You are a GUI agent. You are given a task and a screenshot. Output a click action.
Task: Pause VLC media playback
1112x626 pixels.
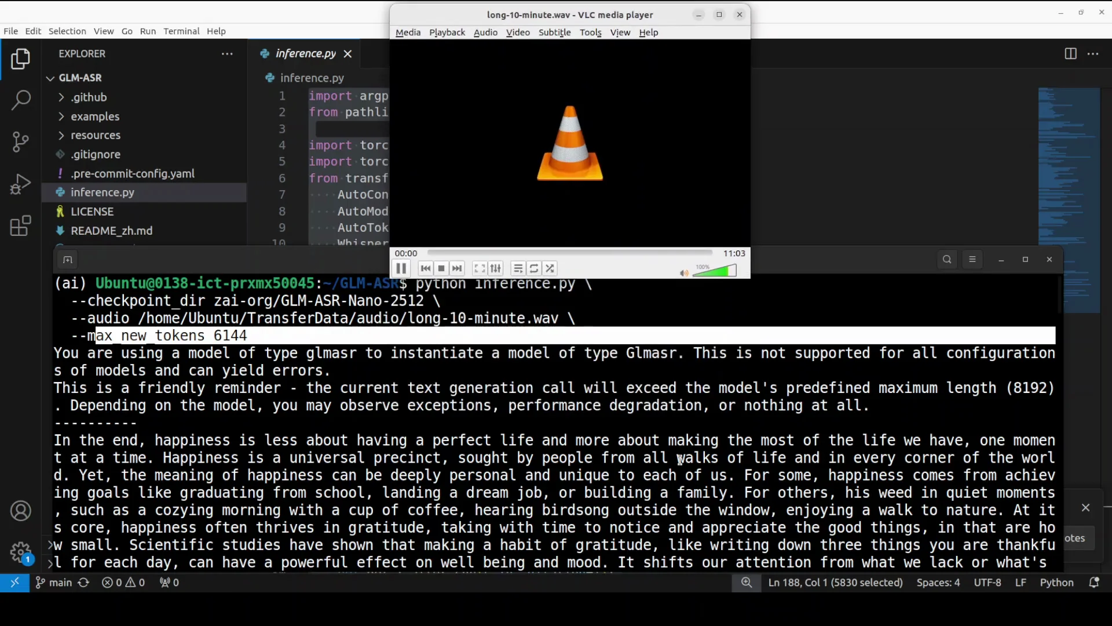coord(401,268)
